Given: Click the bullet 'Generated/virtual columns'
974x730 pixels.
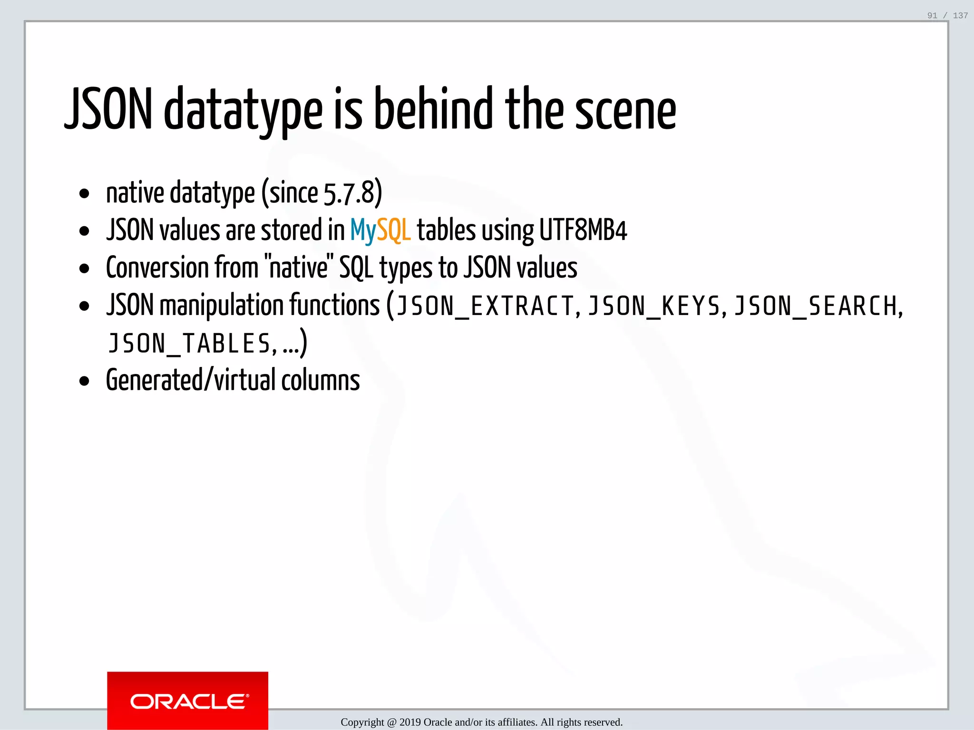Looking at the screenshot, I should [x=233, y=380].
